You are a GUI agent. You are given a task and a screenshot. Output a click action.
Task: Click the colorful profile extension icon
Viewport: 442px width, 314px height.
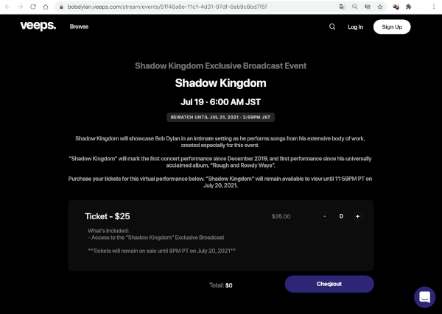[396, 7]
